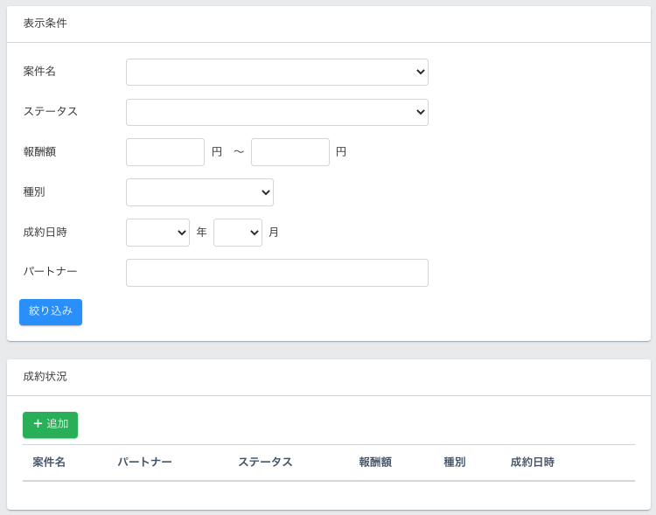This screenshot has width=656, height=515.
Task: Click the 案件名 table column header
Action: (49, 462)
